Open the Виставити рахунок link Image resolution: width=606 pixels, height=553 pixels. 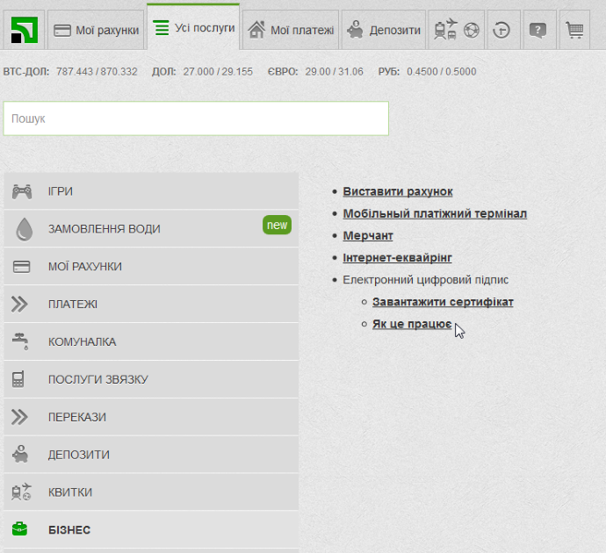click(x=398, y=191)
